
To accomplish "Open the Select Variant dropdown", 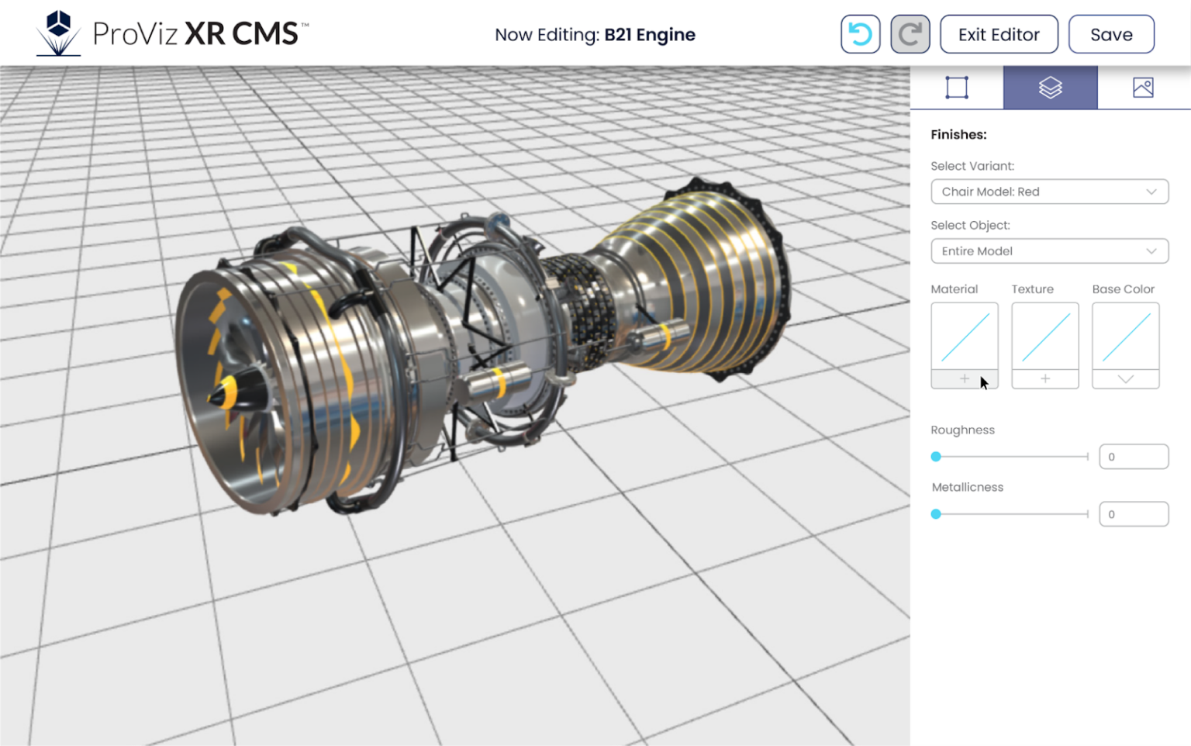I will (x=1049, y=192).
